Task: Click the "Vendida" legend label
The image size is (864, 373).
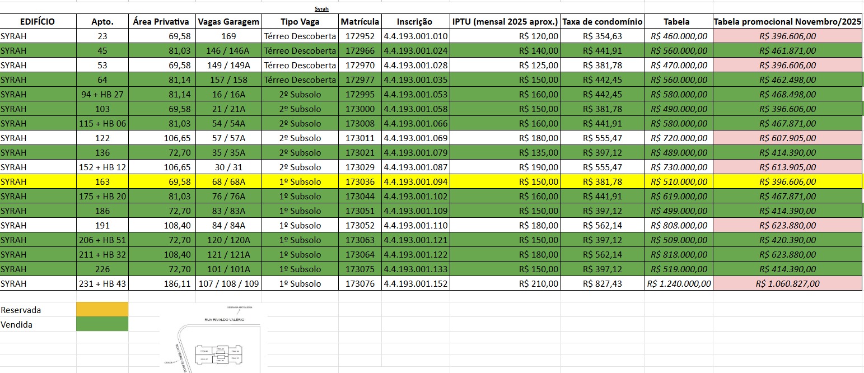Action: tap(17, 324)
